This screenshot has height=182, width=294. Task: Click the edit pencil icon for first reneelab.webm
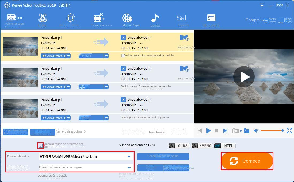(123, 38)
